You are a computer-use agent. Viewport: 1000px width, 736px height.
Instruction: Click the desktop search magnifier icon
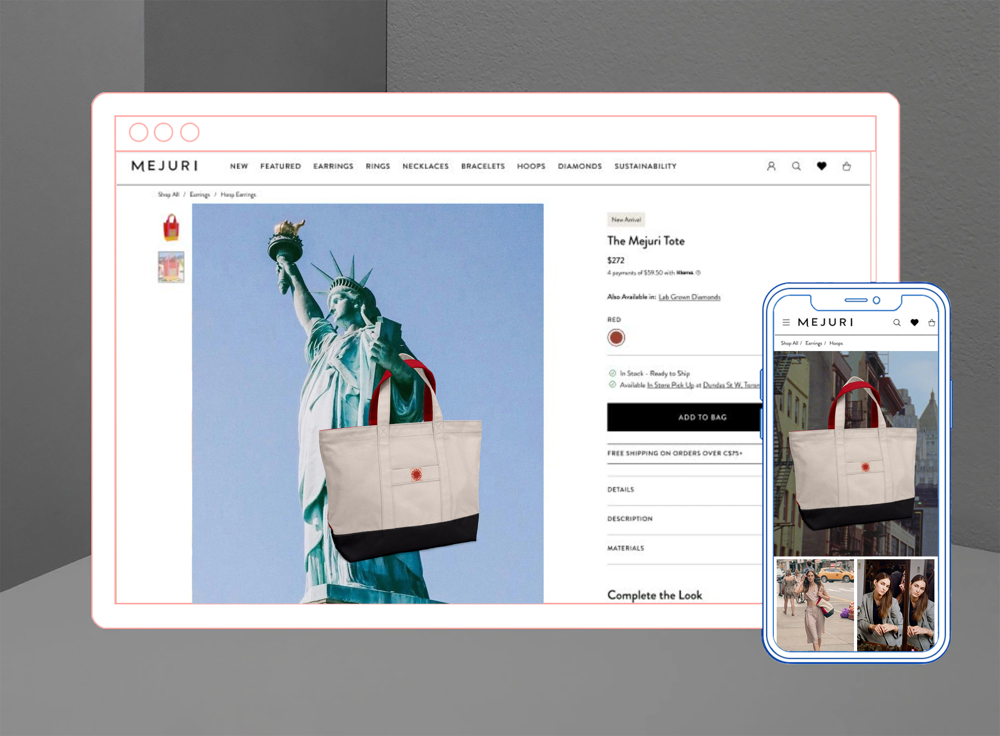point(796,166)
